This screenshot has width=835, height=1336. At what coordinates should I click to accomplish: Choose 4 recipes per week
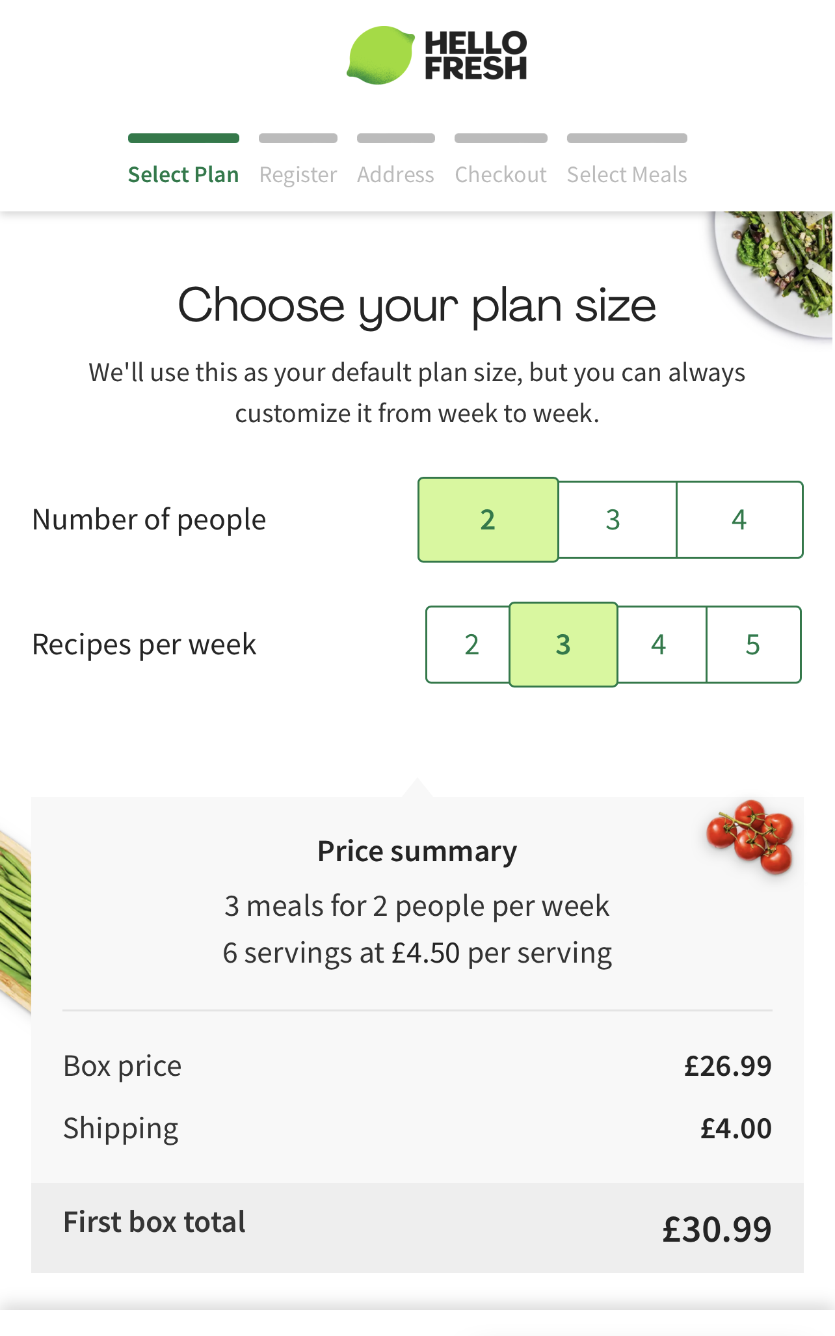pos(659,645)
